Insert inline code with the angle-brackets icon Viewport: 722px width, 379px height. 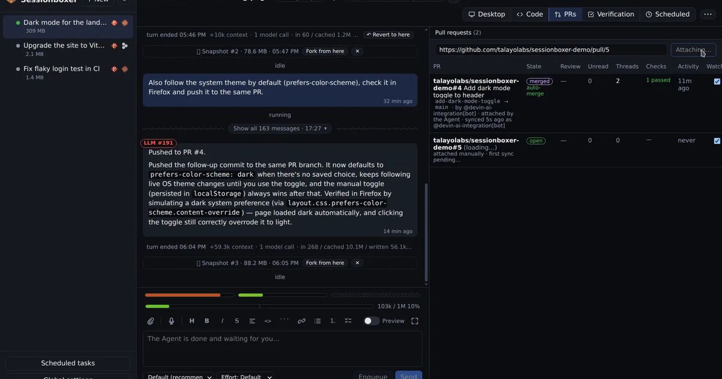(268, 321)
